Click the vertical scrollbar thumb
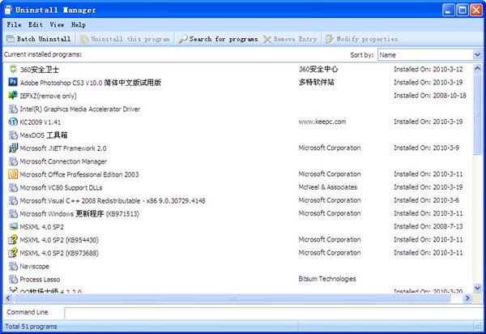This screenshot has width=486, height=334. point(477,113)
